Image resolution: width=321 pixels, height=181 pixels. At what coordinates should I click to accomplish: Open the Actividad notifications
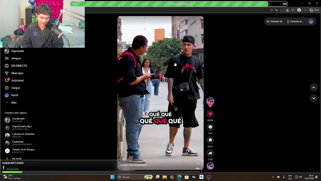point(14,80)
